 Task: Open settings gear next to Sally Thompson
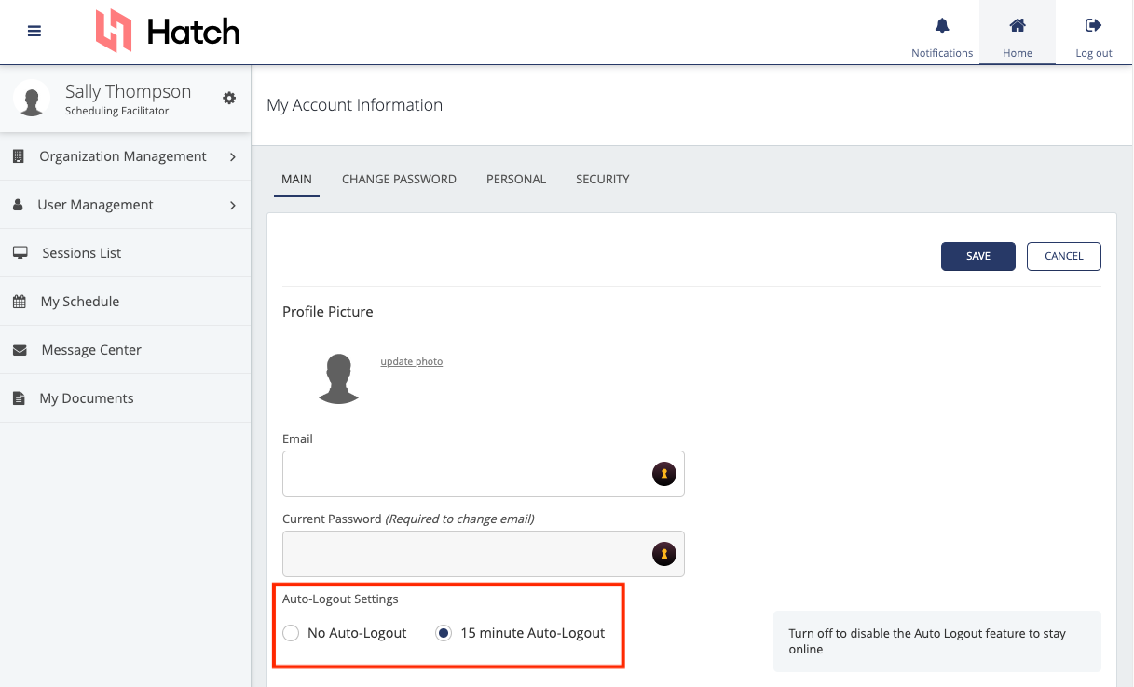coord(229,98)
